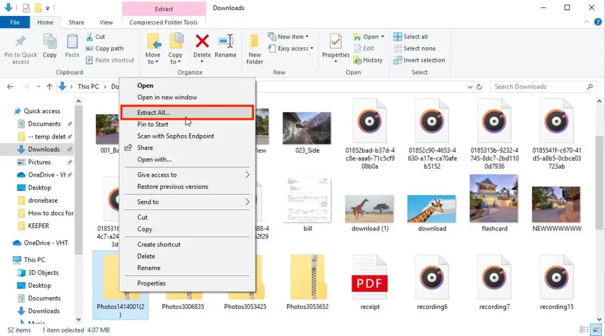
Task: Click Paste shortcut in ribbon
Action: tap(110, 60)
